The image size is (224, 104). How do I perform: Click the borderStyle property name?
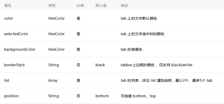[x=15, y=65]
